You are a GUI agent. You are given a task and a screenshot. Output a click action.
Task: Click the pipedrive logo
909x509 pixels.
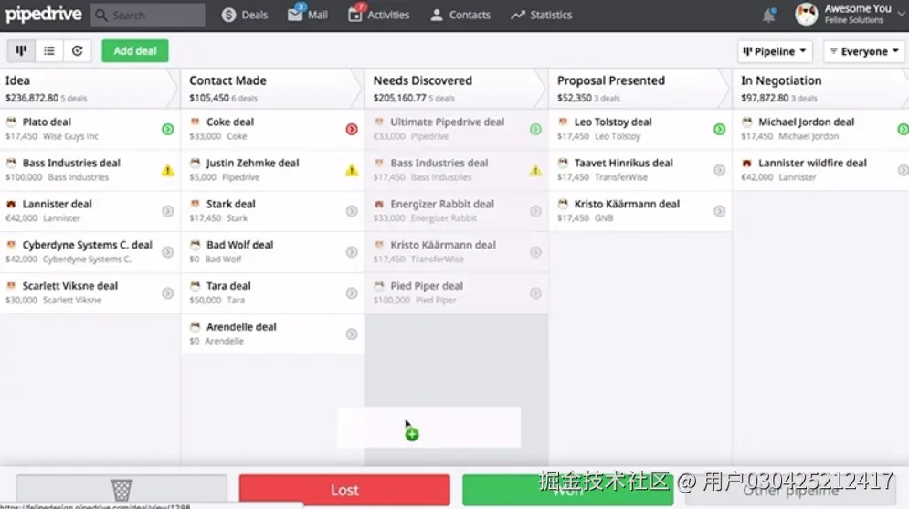coord(44,14)
